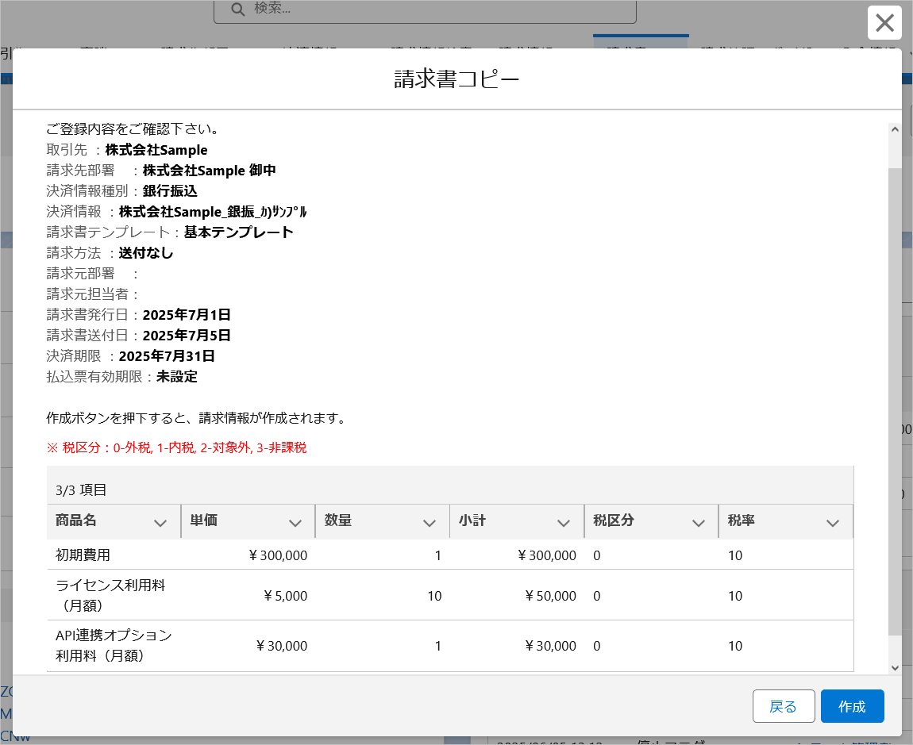Click the scrollbar up arrow in dialog

tap(895, 129)
